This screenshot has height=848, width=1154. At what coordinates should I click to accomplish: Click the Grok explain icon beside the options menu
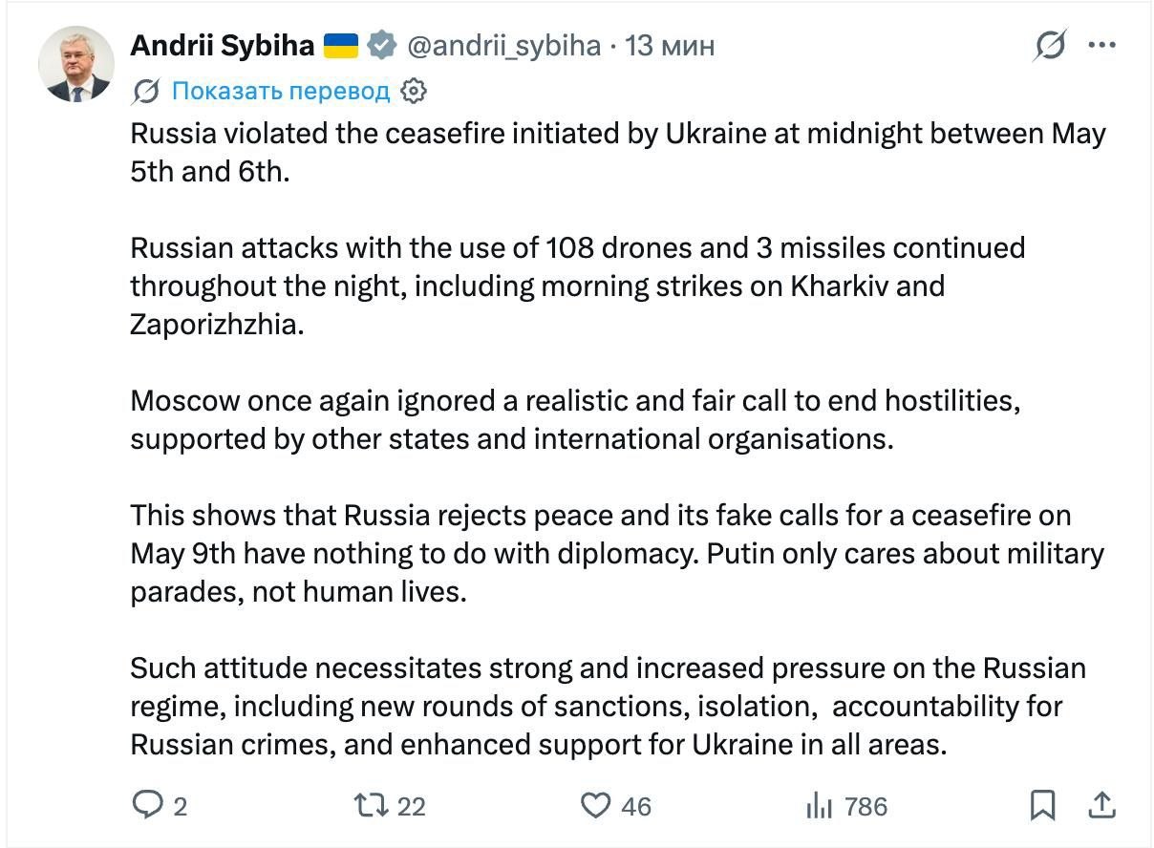(x=1051, y=45)
